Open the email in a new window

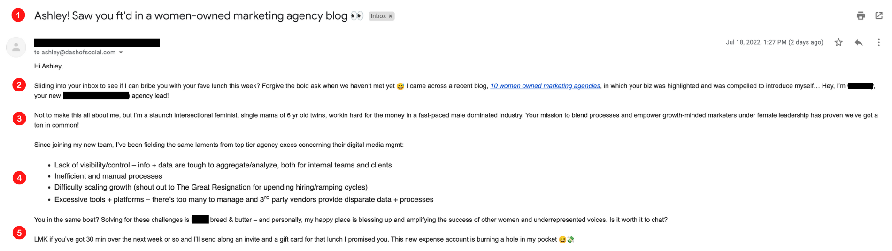879,16
